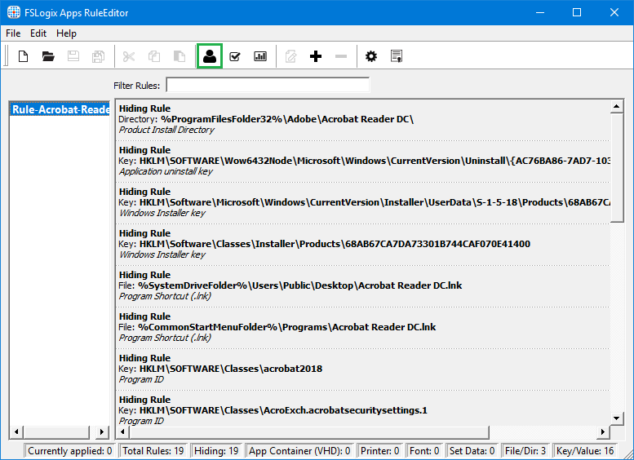This screenshot has width=634, height=460.
Task: Select the Classes\Installer\Products Windows Installer key rule
Action: point(362,244)
